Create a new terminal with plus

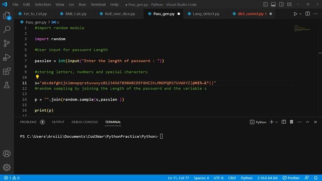tap(272, 122)
